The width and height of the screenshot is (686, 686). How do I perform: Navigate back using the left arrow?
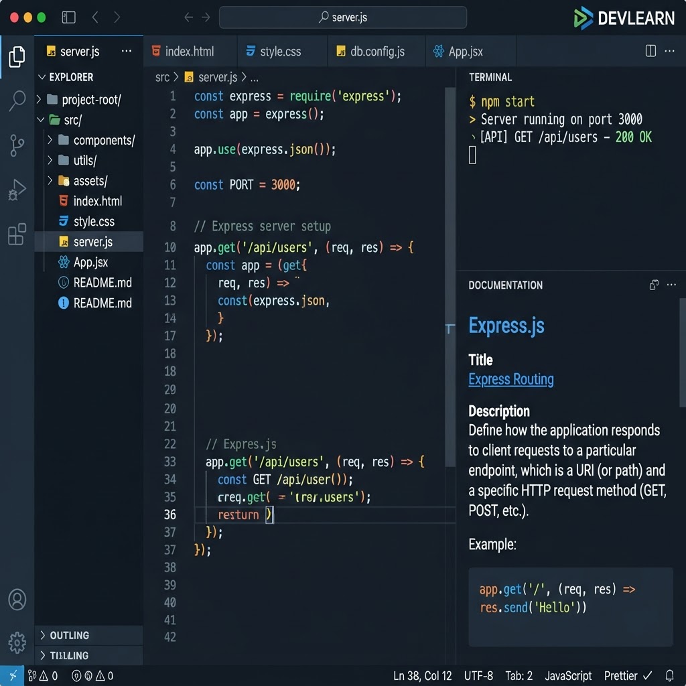(x=188, y=17)
